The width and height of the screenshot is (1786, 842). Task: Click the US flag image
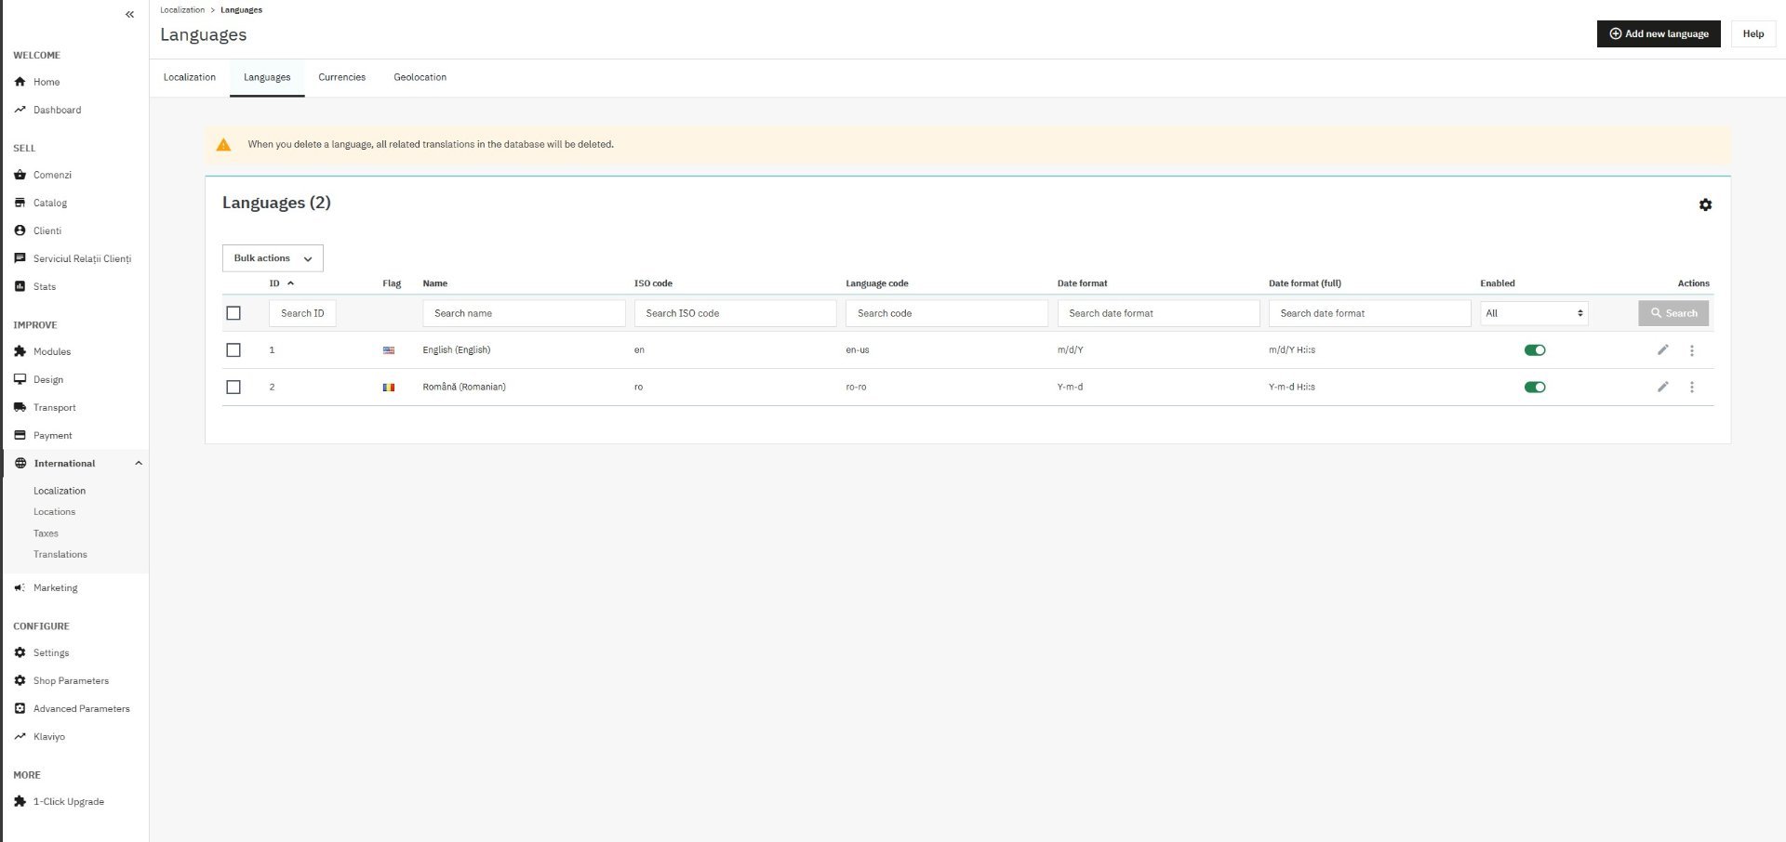point(389,350)
